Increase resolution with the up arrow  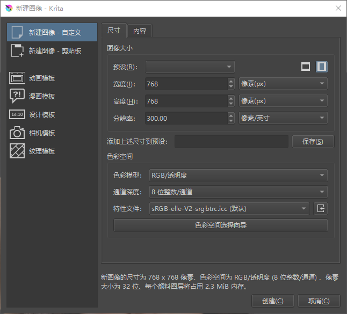pyautogui.click(x=231, y=115)
